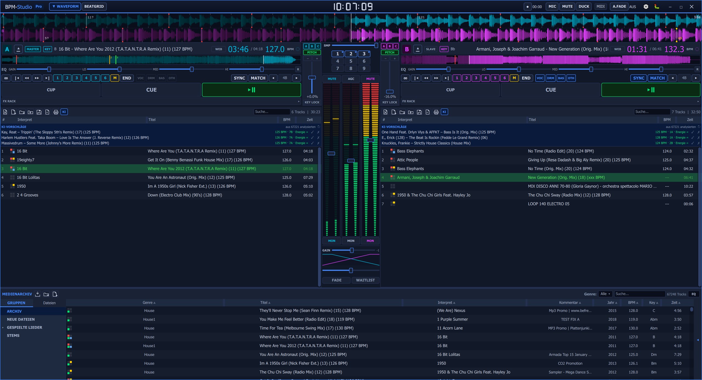The image size is (702, 380).
Task: Adjust deck A pitch slider
Action: click(x=312, y=78)
